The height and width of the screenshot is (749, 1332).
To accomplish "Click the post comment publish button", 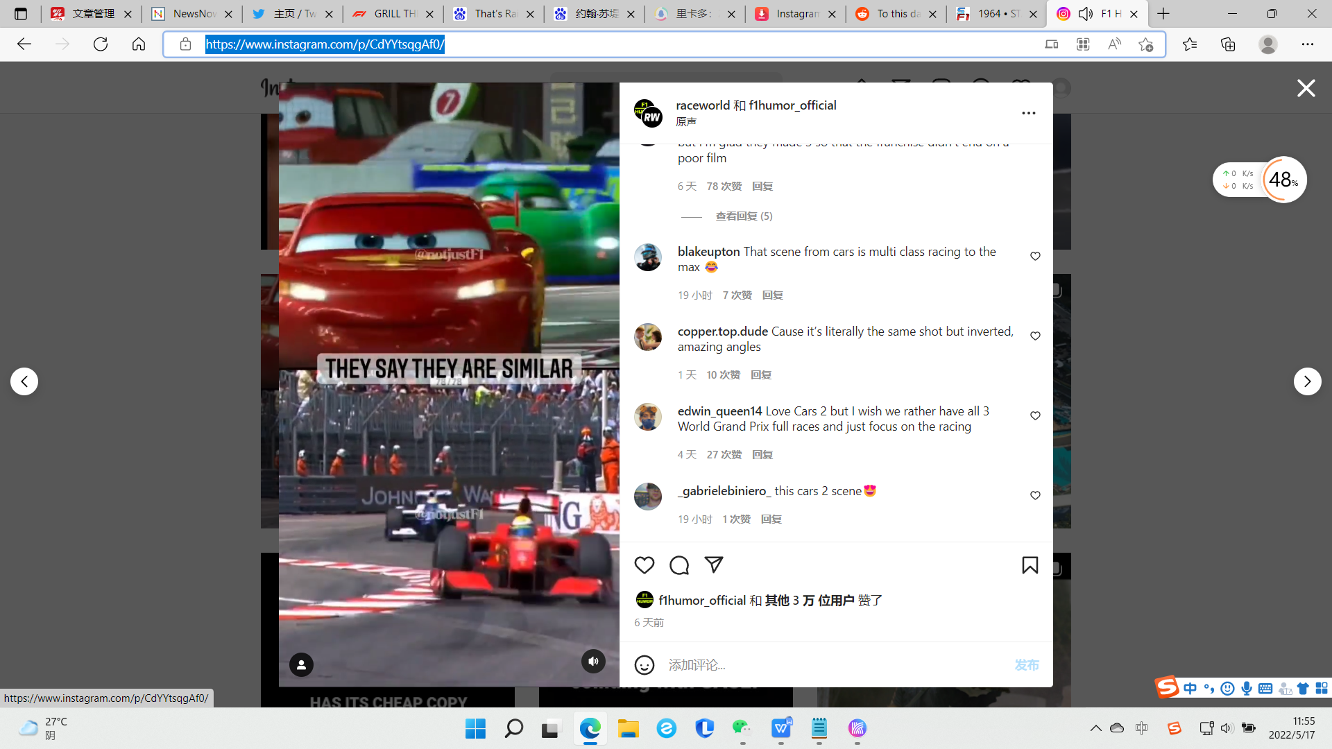I will click(x=1027, y=665).
